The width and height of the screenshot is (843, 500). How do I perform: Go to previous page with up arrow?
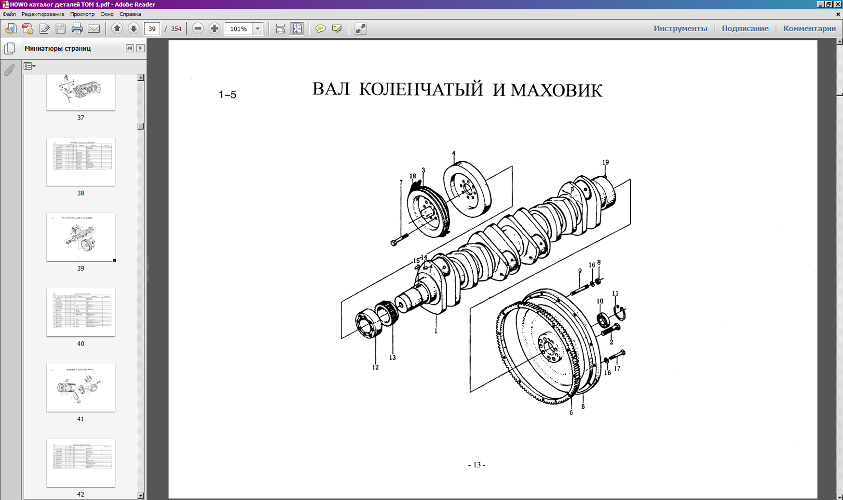click(x=117, y=29)
